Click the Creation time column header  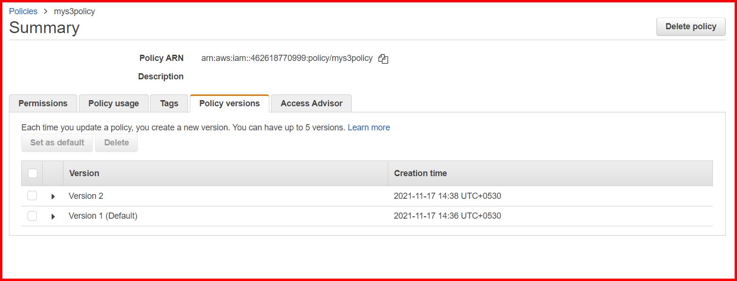[x=420, y=173]
